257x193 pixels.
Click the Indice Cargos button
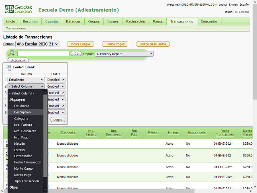[x=80, y=44]
